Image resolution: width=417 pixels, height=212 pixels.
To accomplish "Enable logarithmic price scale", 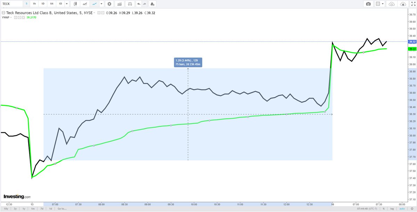I will click(392, 209).
